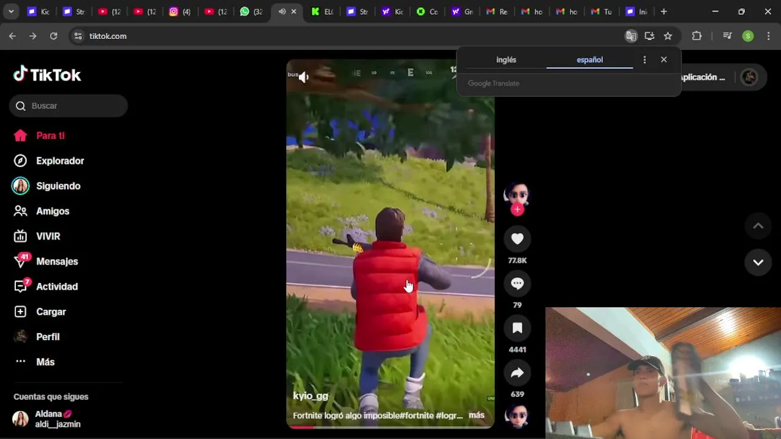This screenshot has width=781, height=439.
Task: Toggle the video sound speaker icon
Action: pyautogui.click(x=303, y=77)
